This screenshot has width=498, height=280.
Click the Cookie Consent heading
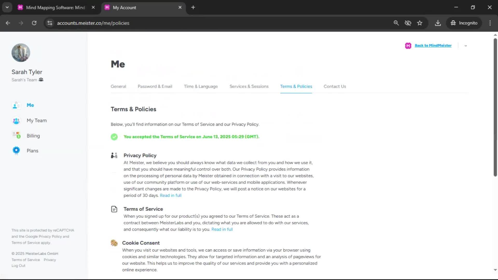click(x=141, y=243)
